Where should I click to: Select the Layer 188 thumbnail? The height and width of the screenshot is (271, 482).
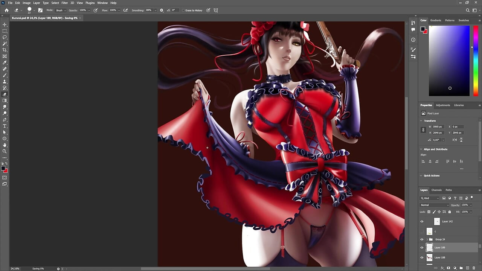click(x=429, y=257)
